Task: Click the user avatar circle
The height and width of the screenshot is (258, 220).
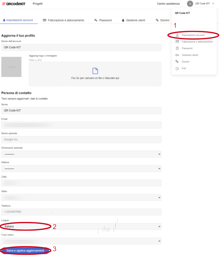Action: pyautogui.click(x=190, y=4)
